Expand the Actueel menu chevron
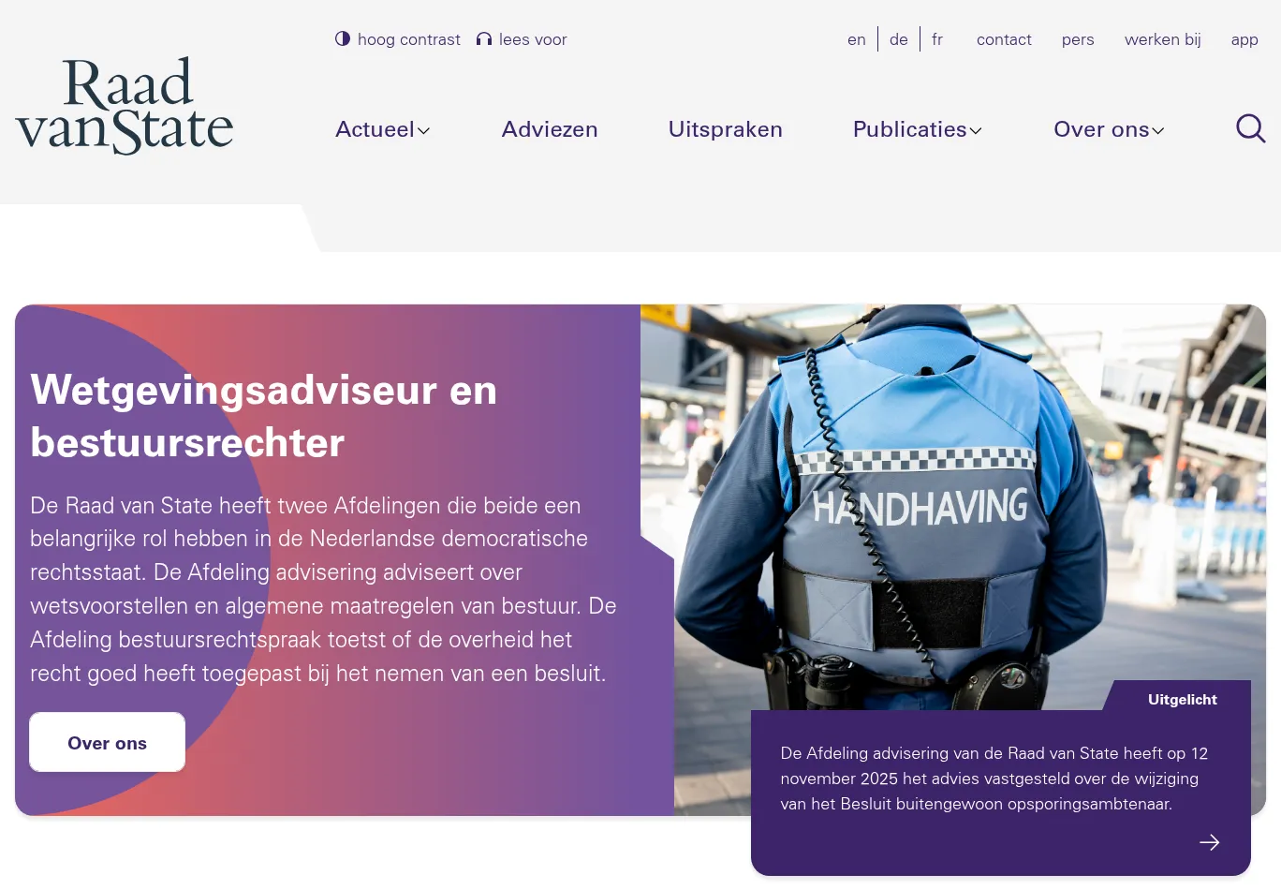Image resolution: width=1281 pixels, height=890 pixels. (423, 131)
